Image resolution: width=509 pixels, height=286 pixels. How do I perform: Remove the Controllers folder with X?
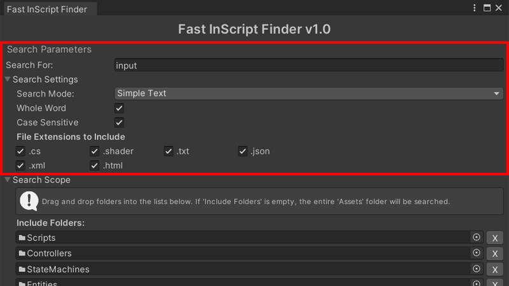(x=495, y=253)
